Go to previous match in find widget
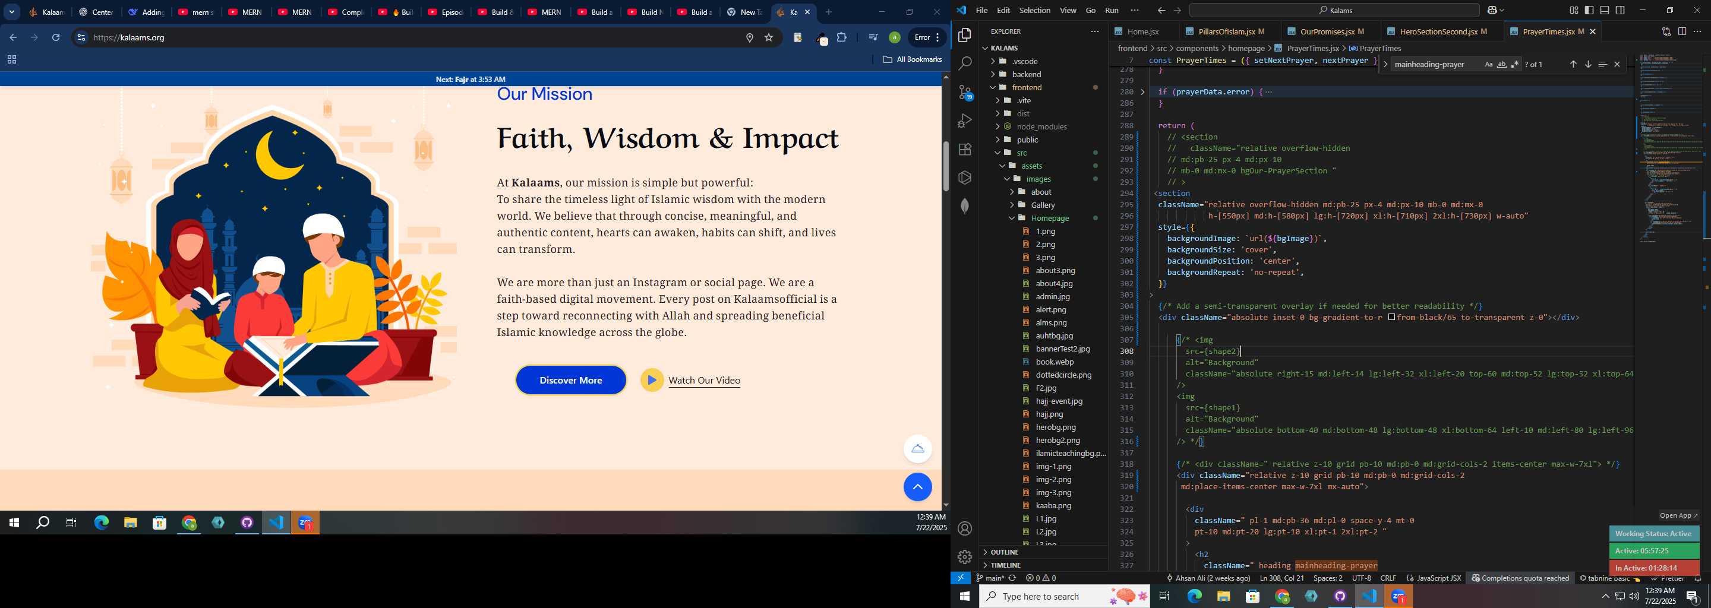1711x608 pixels. click(1573, 64)
